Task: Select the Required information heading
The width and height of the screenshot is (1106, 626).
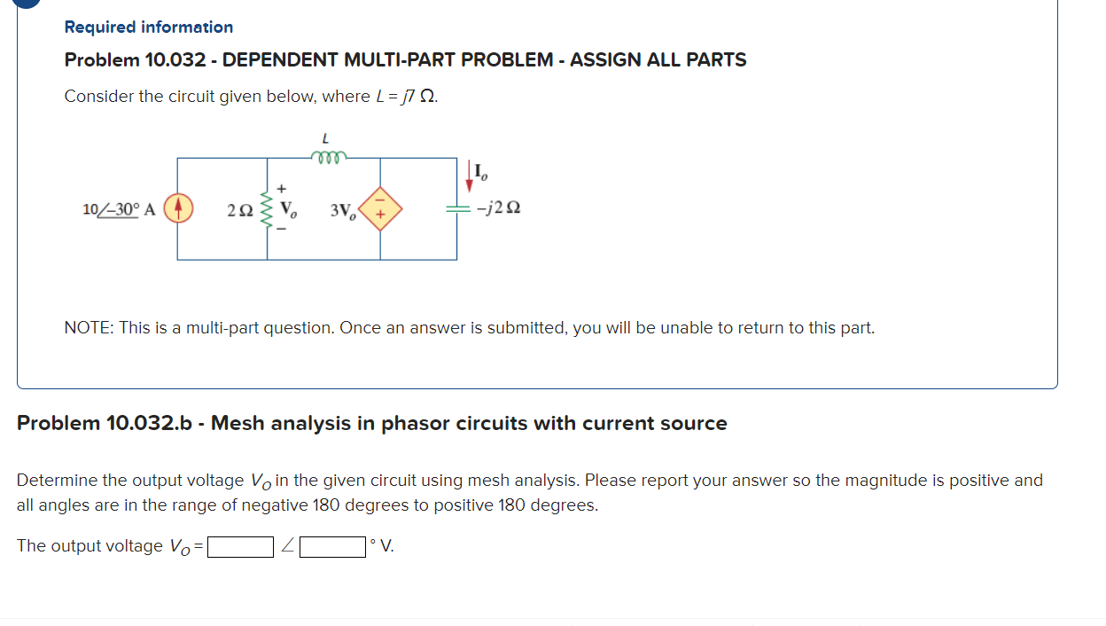Action: pos(148,27)
